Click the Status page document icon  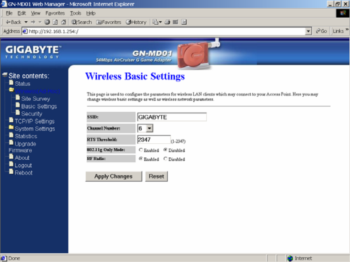(11, 83)
